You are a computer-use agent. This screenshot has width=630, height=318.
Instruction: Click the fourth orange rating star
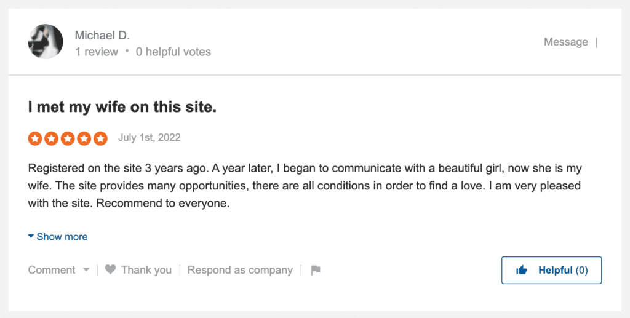tap(84, 138)
